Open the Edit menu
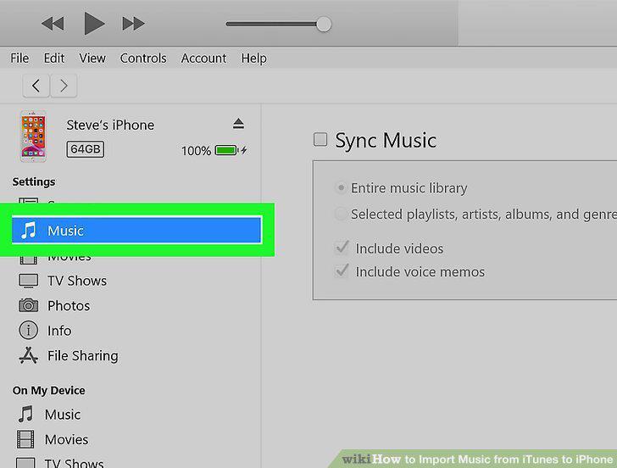This screenshot has width=617, height=468. [x=54, y=58]
